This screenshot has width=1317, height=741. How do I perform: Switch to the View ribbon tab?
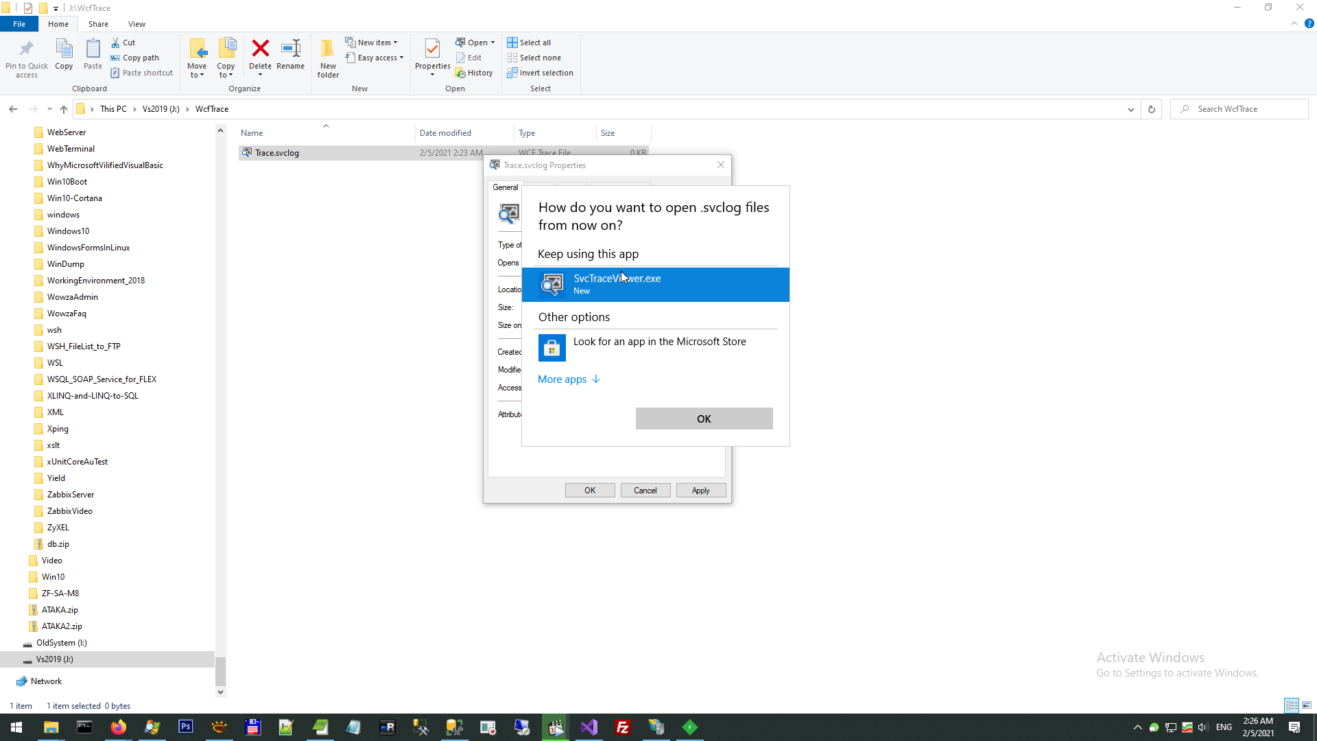(x=137, y=24)
